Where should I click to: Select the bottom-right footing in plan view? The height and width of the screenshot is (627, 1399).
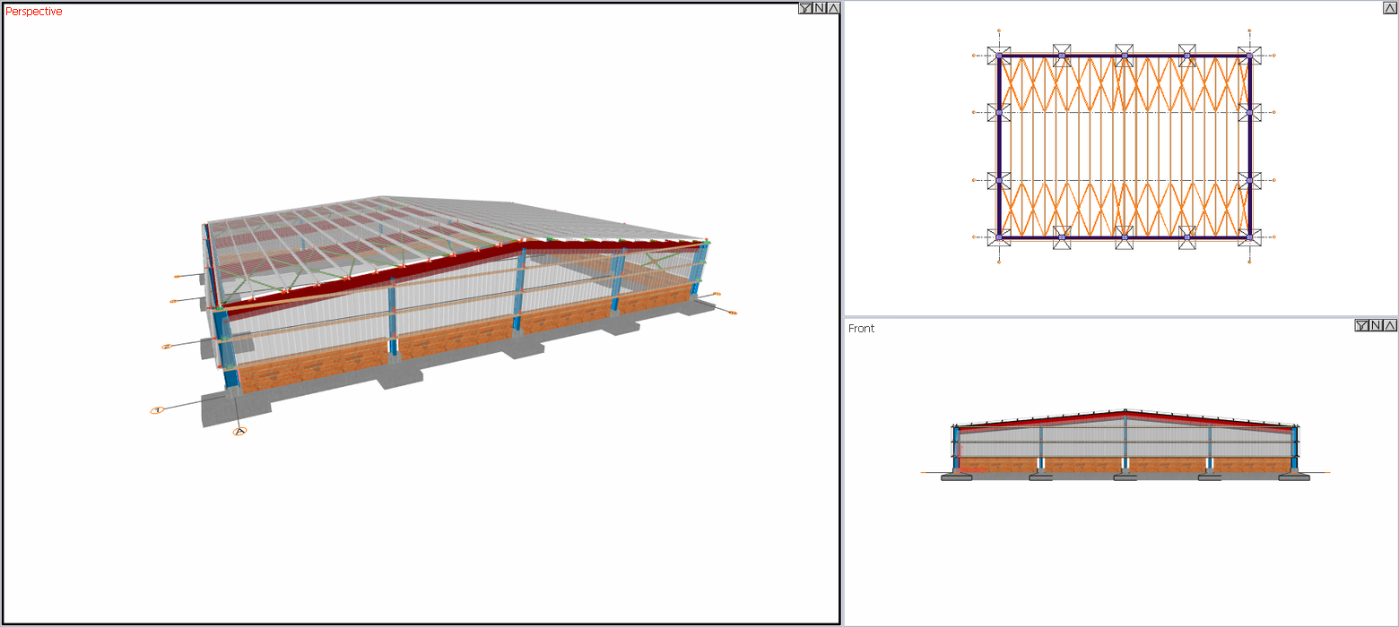click(x=1250, y=237)
